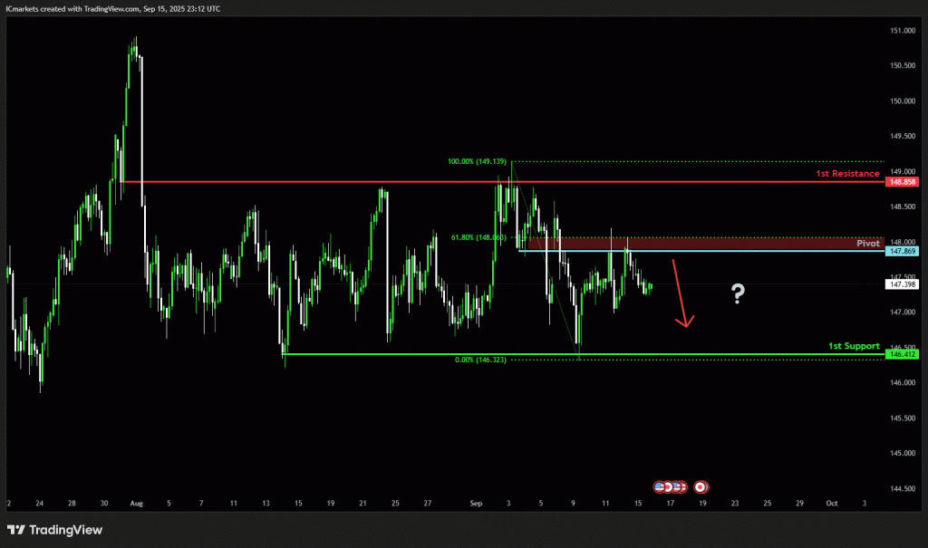This screenshot has width=928, height=548.
Task: Click the ICmarkets TradingView.com header caption
Action: (113, 9)
